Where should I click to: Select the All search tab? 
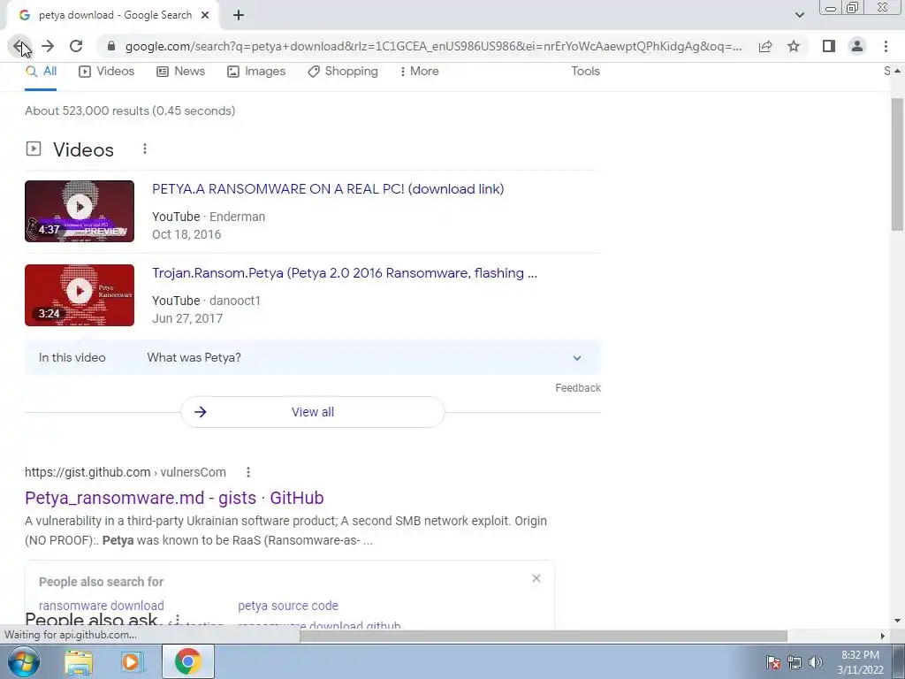[x=41, y=71]
